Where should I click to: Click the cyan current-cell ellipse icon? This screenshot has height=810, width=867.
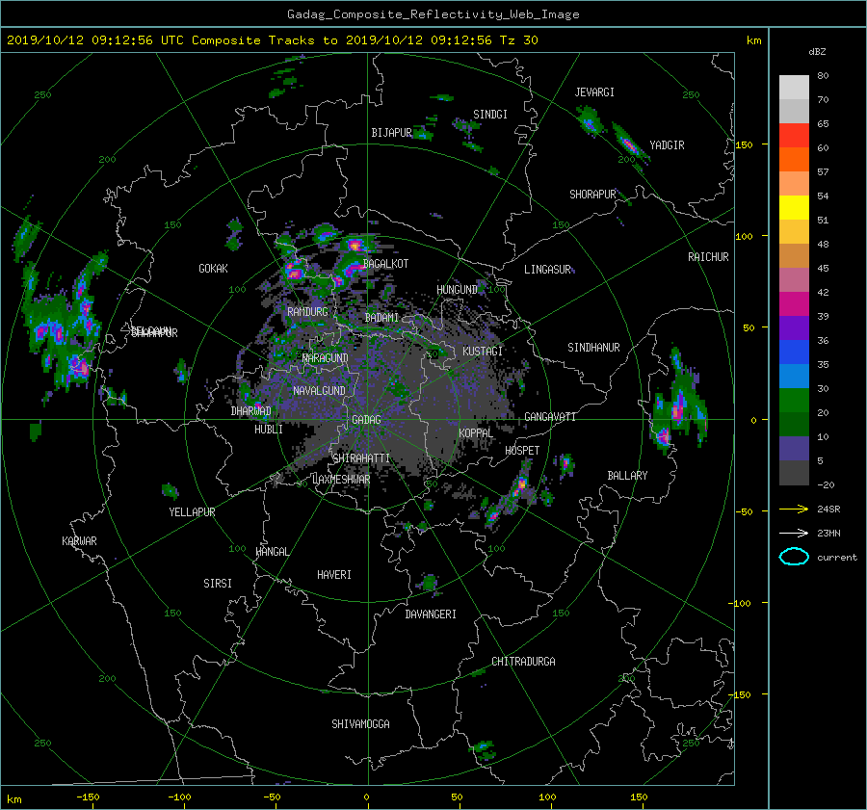(794, 557)
